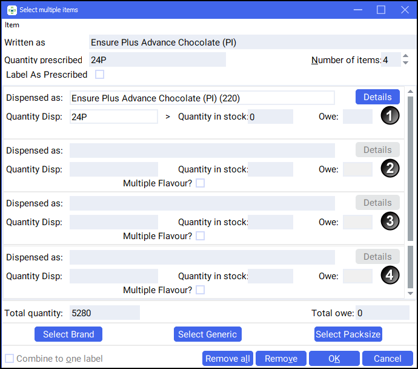418x369 pixels.
Task: Click the numbered circle 3 badge
Action: coord(390,222)
